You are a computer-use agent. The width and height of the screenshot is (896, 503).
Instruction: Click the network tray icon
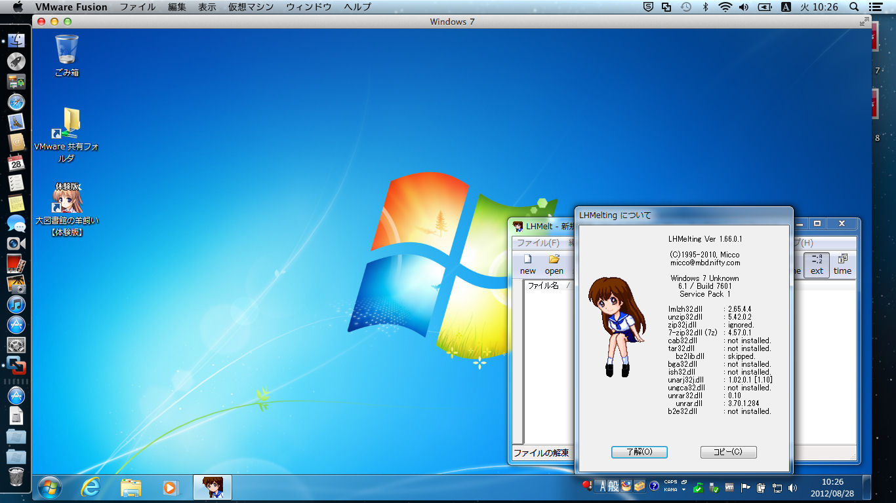point(777,487)
